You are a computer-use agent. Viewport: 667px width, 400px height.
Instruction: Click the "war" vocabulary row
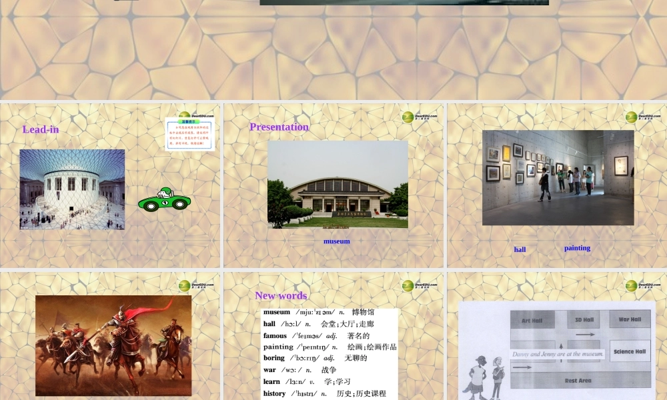300,370
